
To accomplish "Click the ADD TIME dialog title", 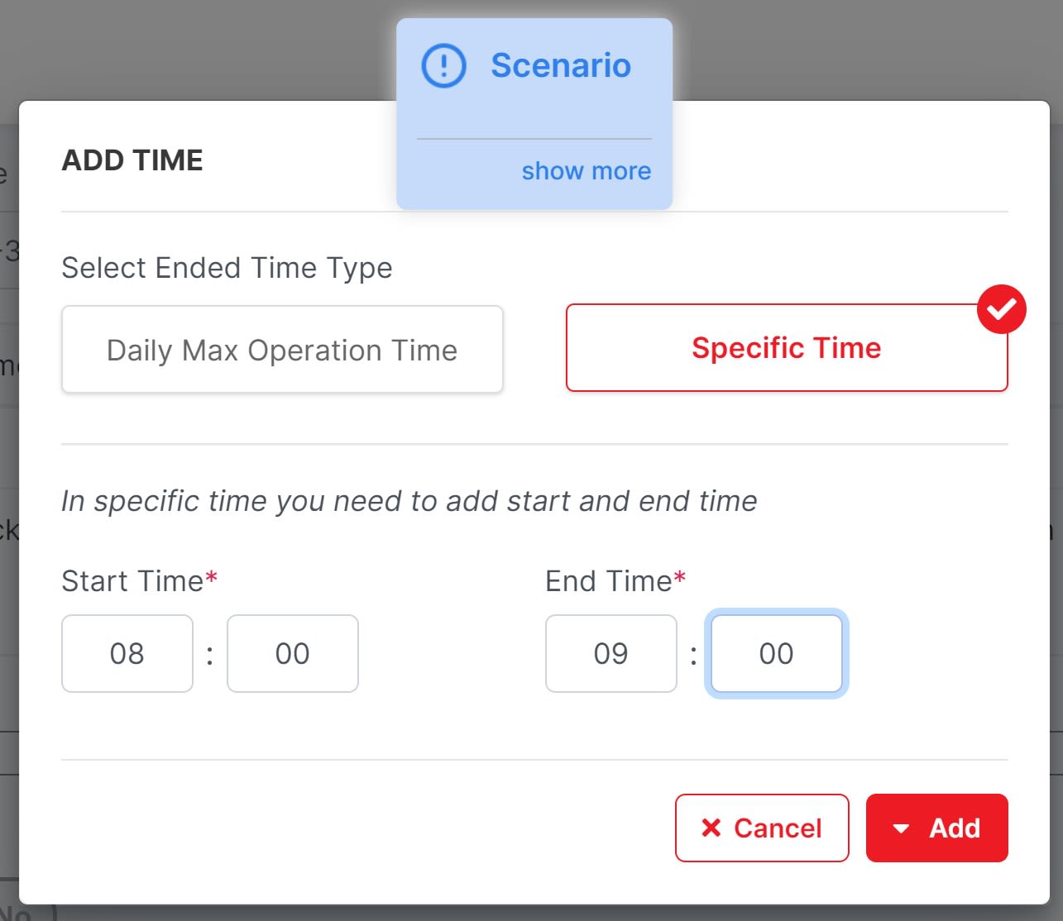I will [x=132, y=160].
